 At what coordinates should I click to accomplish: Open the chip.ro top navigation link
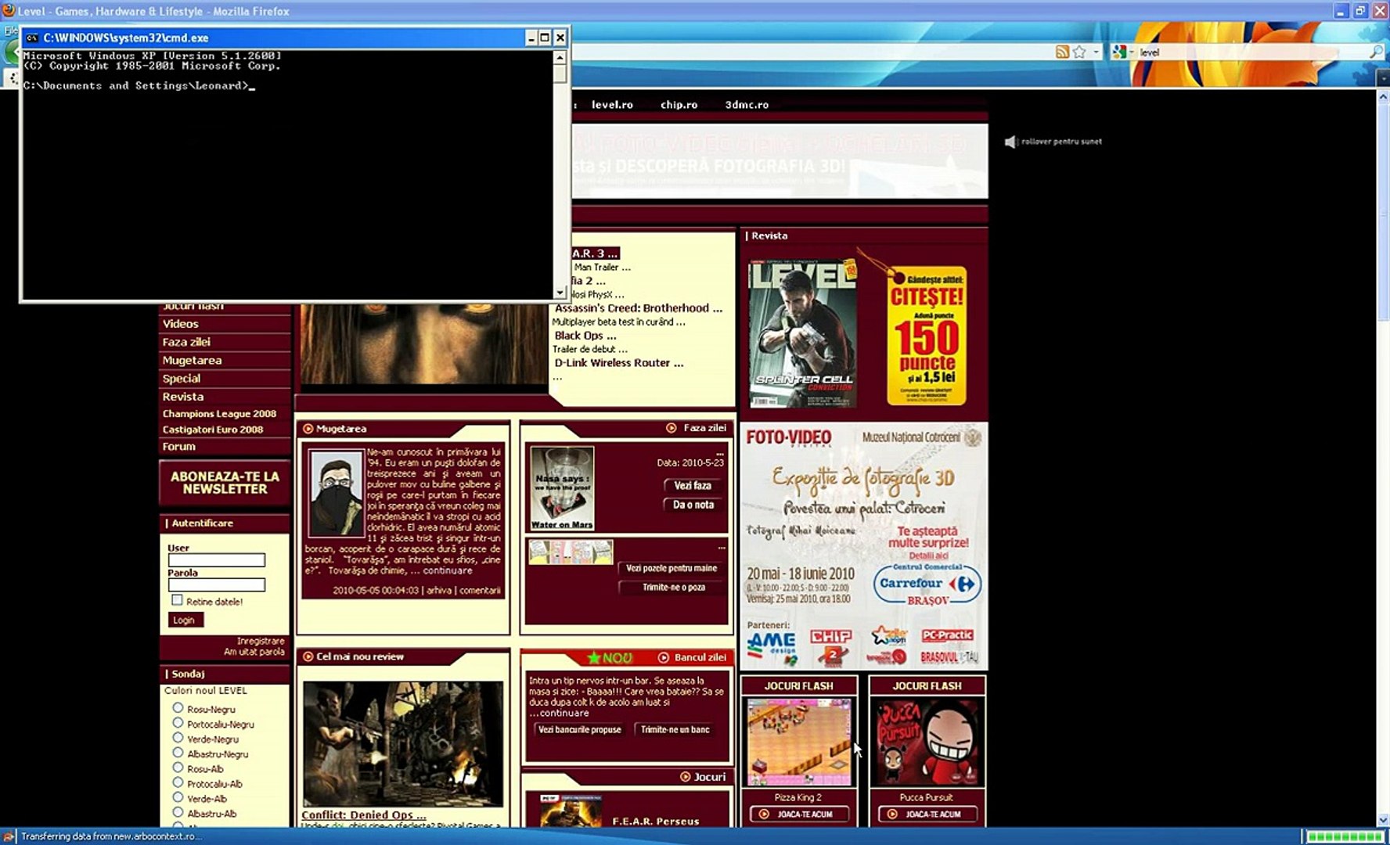(x=679, y=105)
